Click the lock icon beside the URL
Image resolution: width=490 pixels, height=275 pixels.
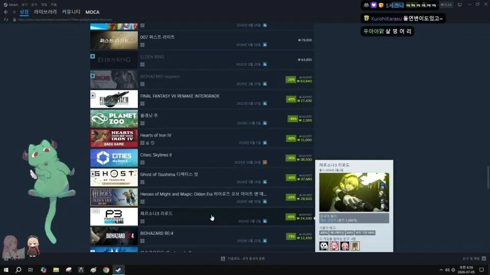14,20
